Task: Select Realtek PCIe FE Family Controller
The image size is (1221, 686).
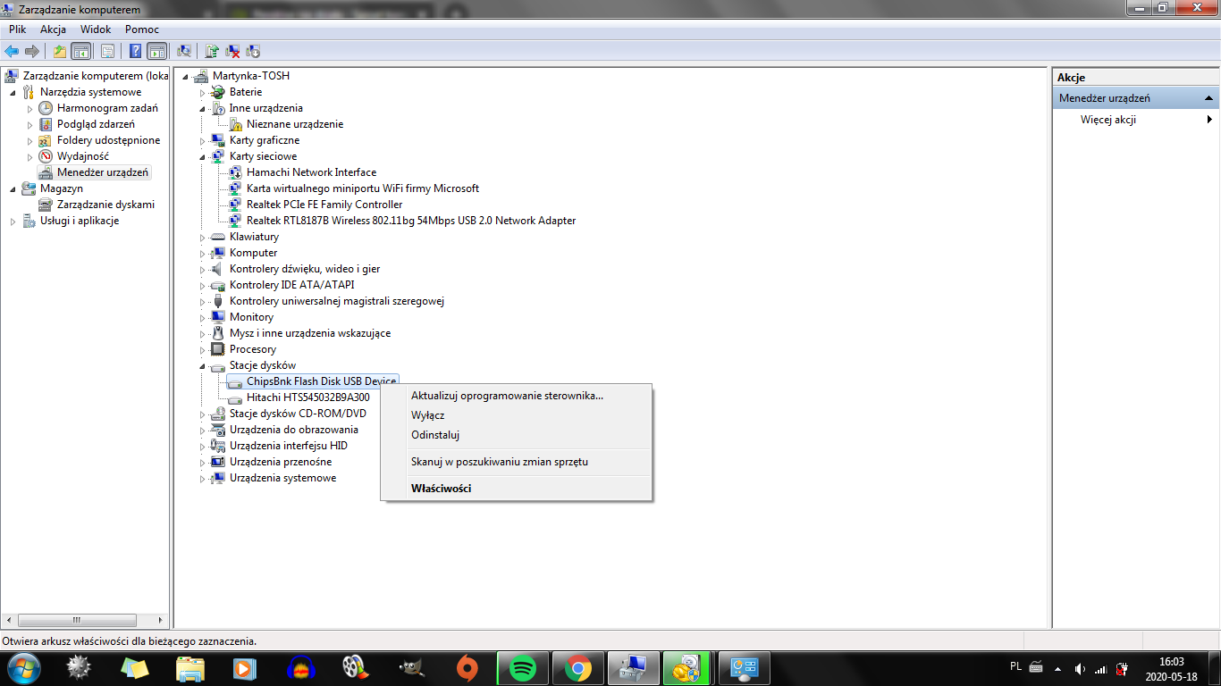Action: click(324, 205)
